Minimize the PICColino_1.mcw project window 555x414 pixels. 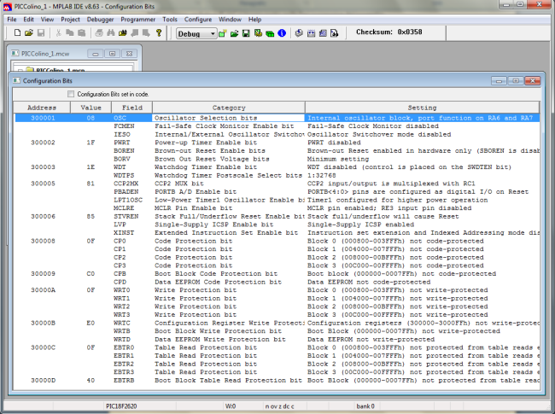pos(96,54)
